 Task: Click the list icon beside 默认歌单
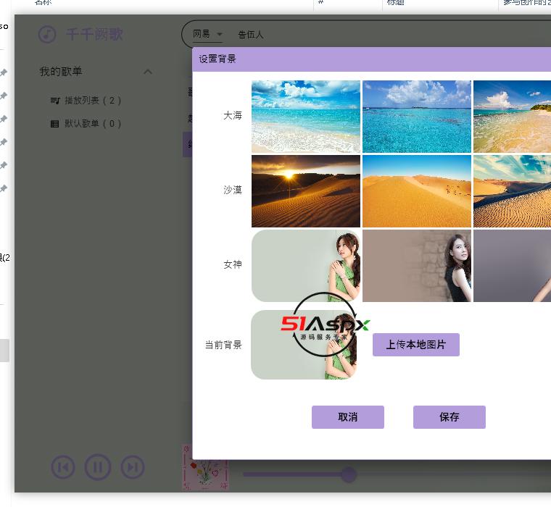pyautogui.click(x=54, y=124)
